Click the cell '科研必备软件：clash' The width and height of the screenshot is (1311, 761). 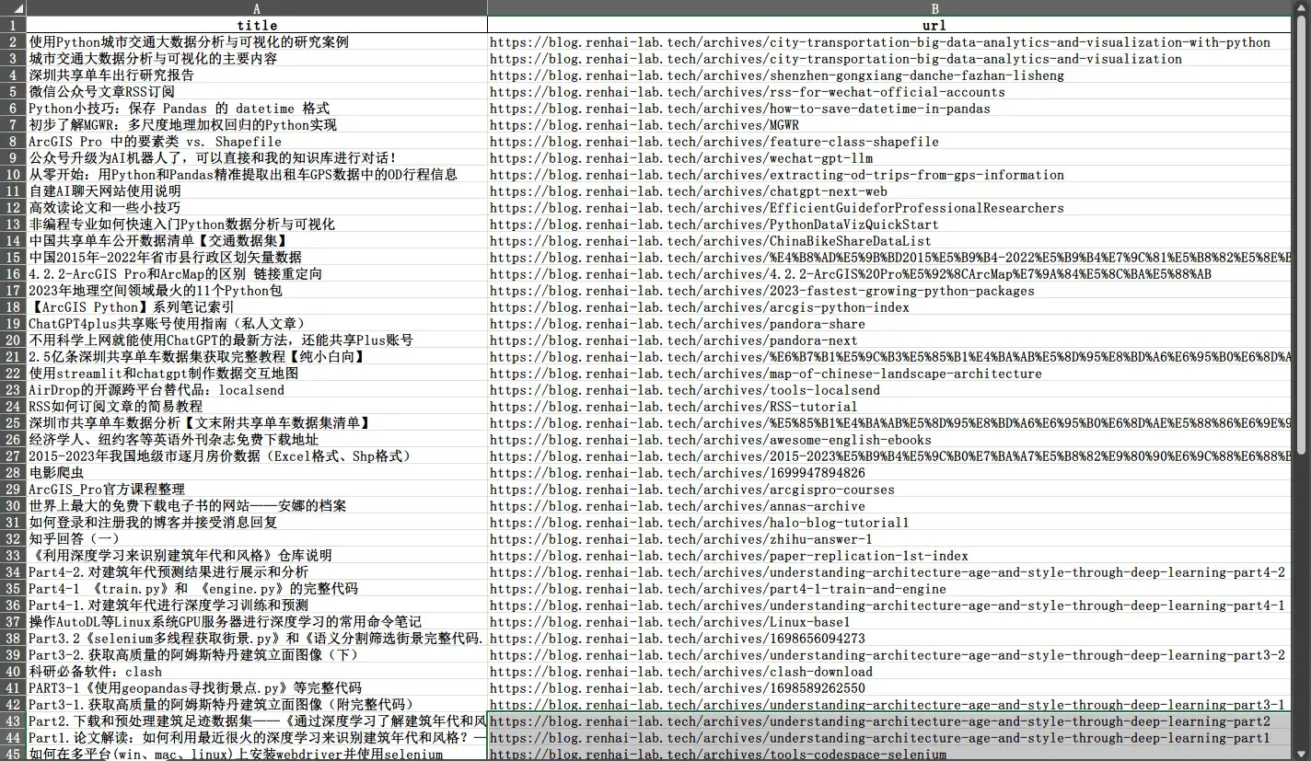257,672
